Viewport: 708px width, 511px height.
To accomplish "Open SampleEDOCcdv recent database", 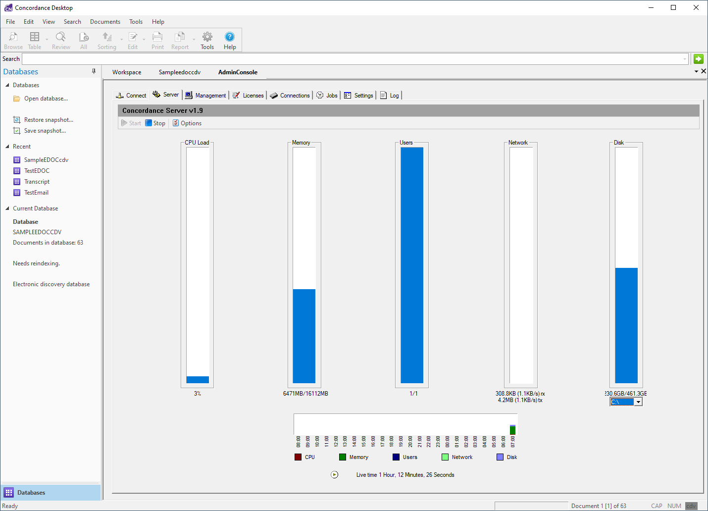I will [x=46, y=160].
